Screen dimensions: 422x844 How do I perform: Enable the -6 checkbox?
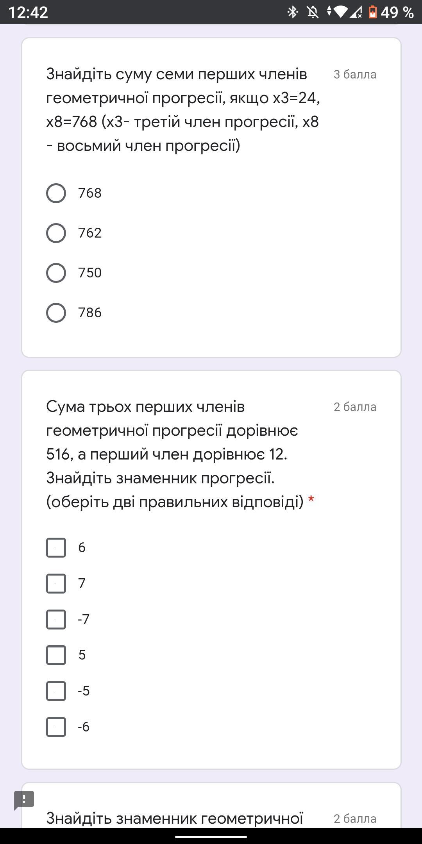tap(56, 727)
